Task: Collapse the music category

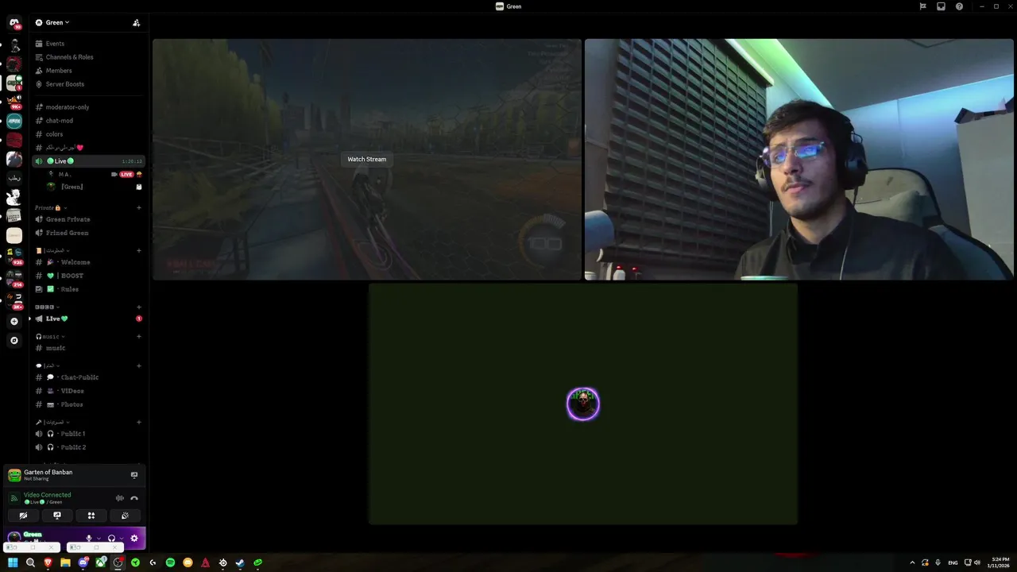Action: pyautogui.click(x=49, y=337)
